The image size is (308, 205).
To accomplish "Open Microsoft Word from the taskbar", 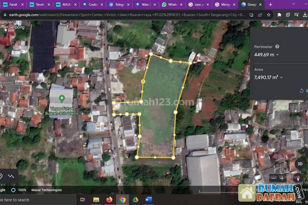I will pyautogui.click(x=148, y=200).
